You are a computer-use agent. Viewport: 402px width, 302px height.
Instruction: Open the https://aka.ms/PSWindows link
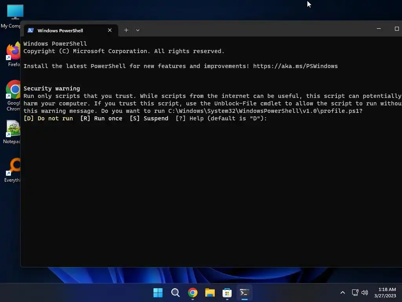295,66
